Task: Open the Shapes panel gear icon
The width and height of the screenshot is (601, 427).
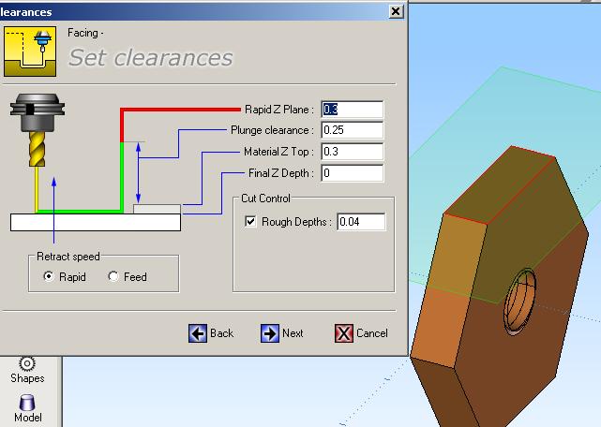Action: (x=27, y=364)
